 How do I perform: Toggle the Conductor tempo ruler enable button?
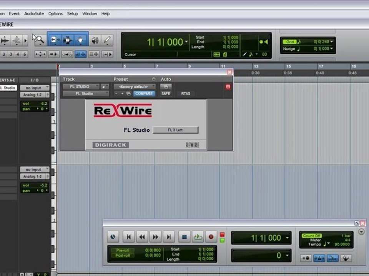click(346, 258)
